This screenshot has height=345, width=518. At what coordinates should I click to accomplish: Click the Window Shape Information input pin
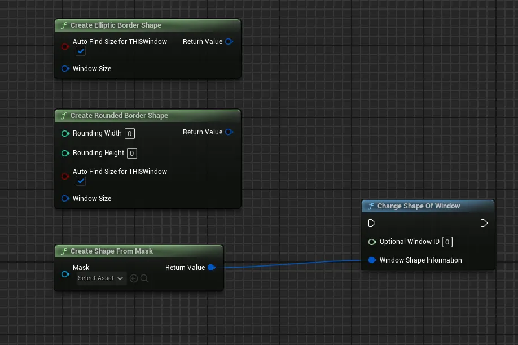pos(372,260)
